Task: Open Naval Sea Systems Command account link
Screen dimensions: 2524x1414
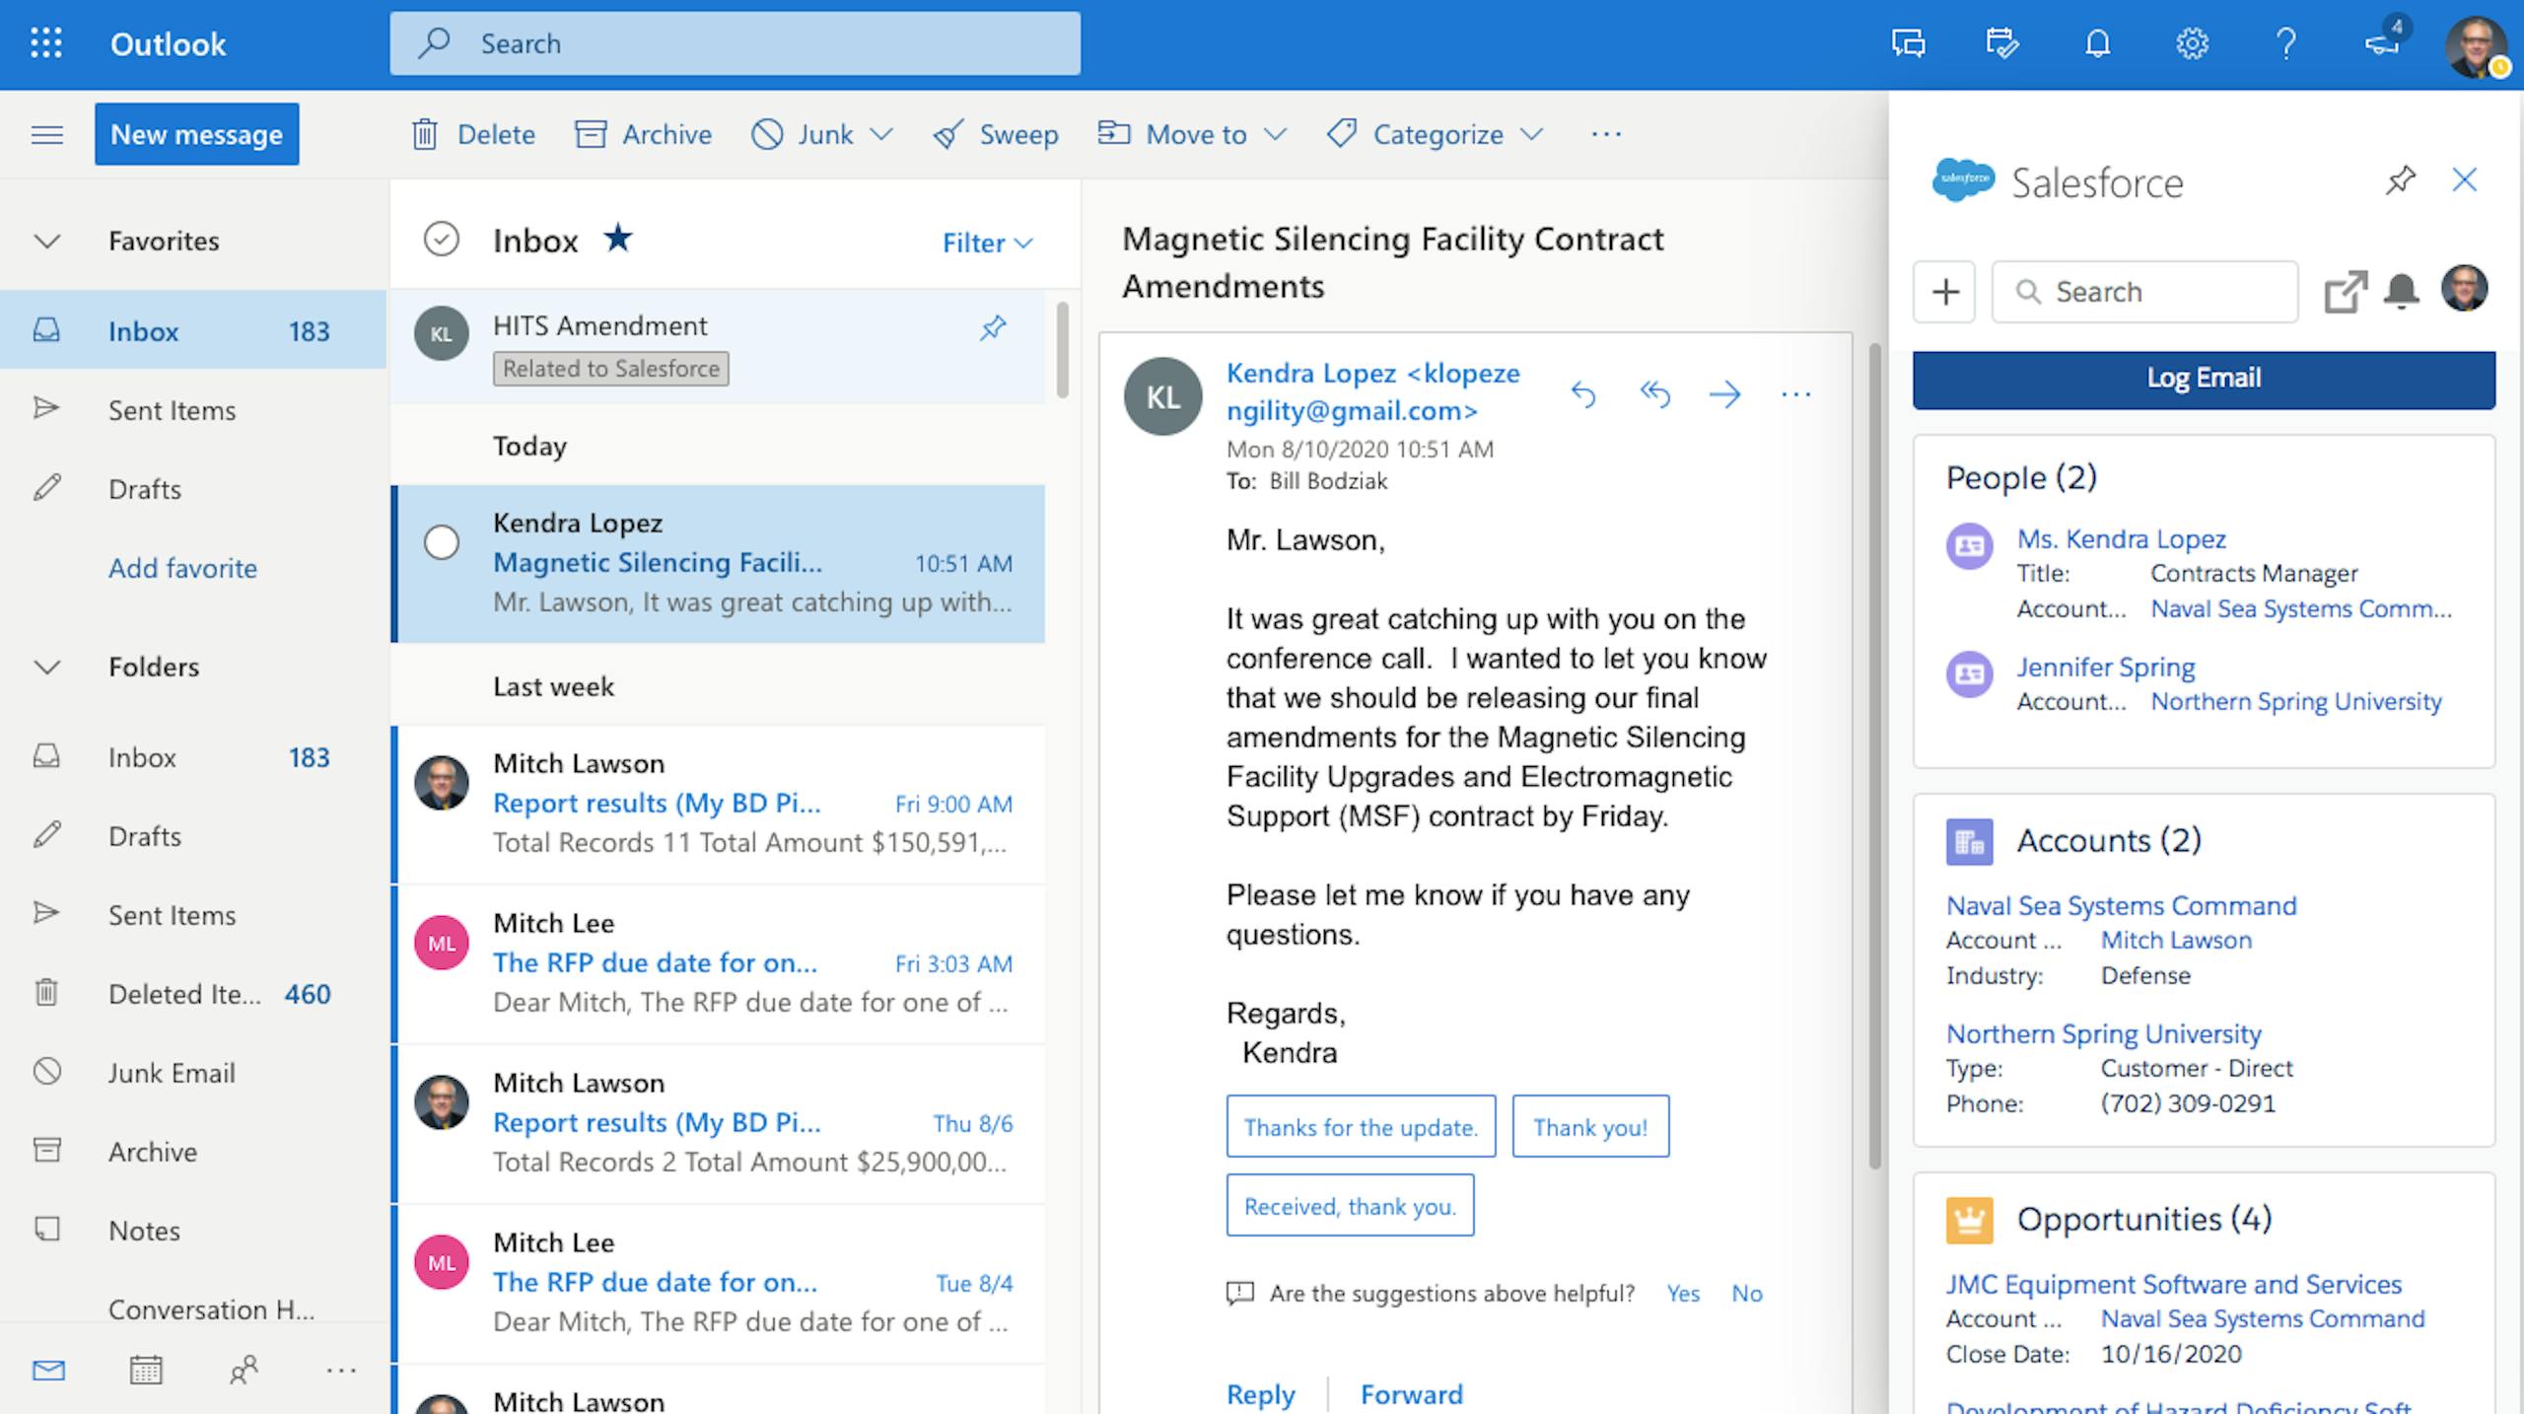Action: (x=2121, y=905)
